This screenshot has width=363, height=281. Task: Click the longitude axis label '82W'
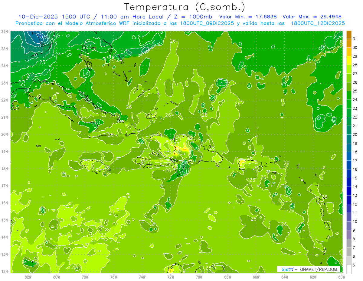click(28, 277)
